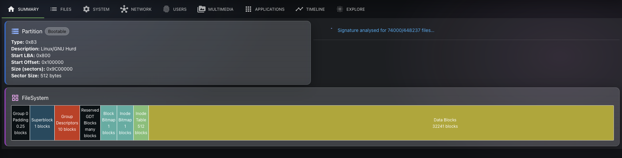Screen dimensions: 622x158
Task: Click the Multimedia image icon
Action: tap(201, 9)
